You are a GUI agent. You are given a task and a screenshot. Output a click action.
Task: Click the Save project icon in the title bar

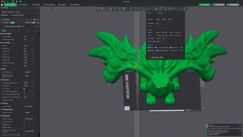13,2
